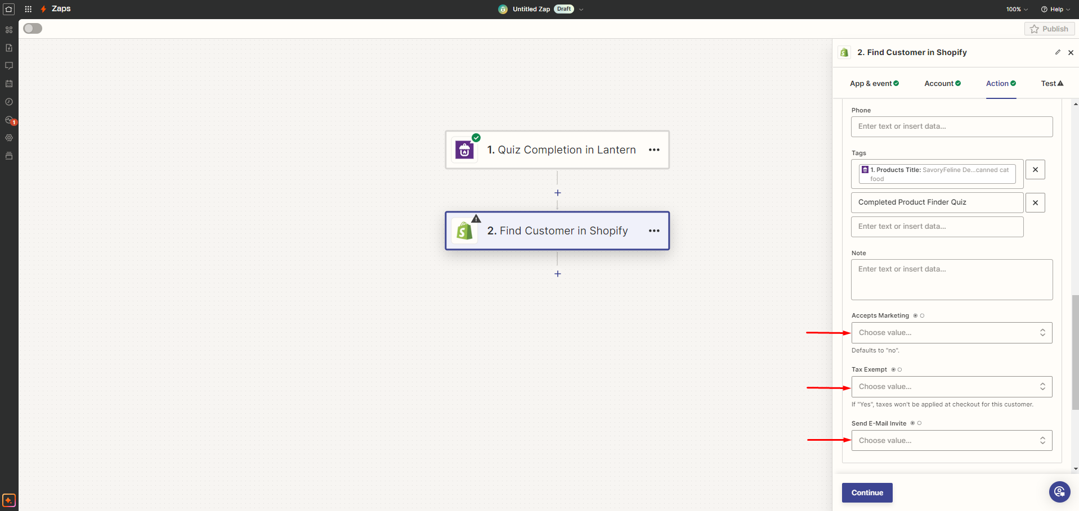Select second radio option beside Send E-Mail Invite
1079x511 pixels.
click(919, 423)
